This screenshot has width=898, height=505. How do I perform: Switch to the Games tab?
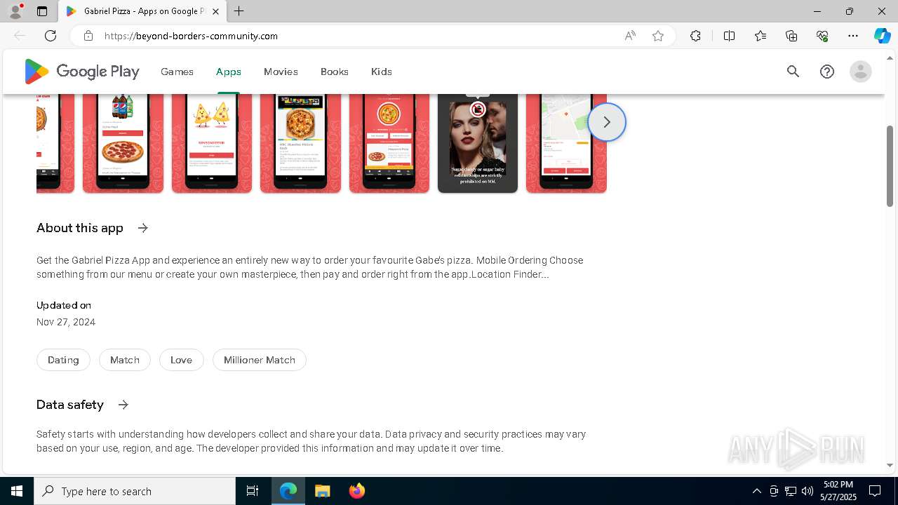coord(177,72)
